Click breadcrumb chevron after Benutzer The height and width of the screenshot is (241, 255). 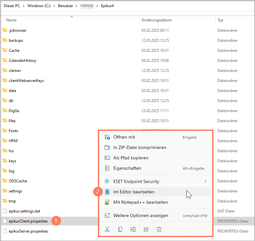point(76,6)
